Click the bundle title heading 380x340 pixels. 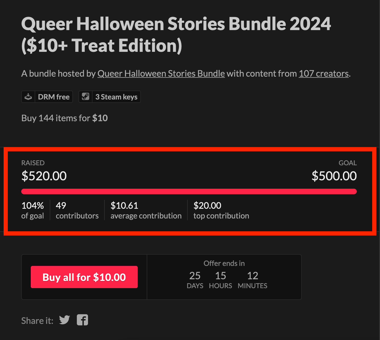(x=176, y=35)
